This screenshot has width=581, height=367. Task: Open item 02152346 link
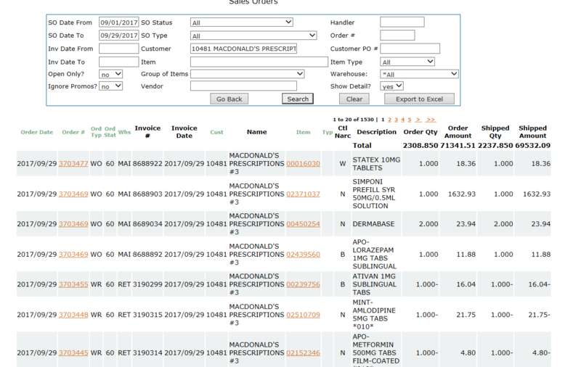point(303,352)
